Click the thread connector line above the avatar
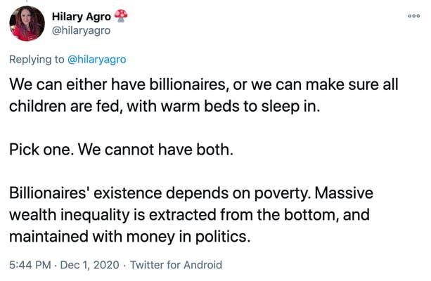Image resolution: width=431 pixels, height=281 pixels. [x=27, y=1]
